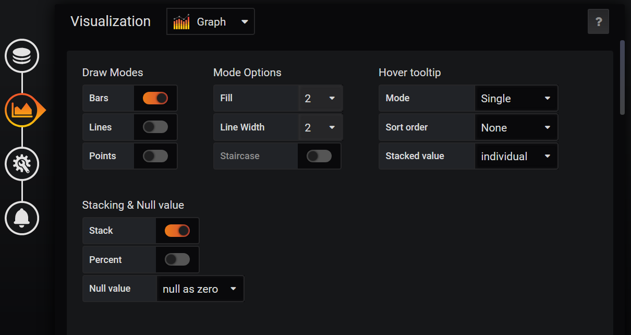Turn off the Stack toggle
The width and height of the screenshot is (631, 335).
pyautogui.click(x=177, y=231)
